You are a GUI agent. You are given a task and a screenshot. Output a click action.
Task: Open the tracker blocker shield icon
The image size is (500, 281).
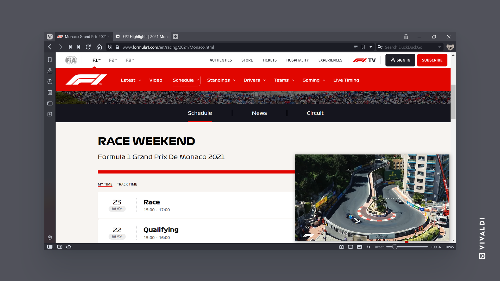(110, 47)
